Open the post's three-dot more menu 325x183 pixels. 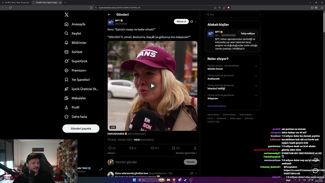(x=196, y=22)
